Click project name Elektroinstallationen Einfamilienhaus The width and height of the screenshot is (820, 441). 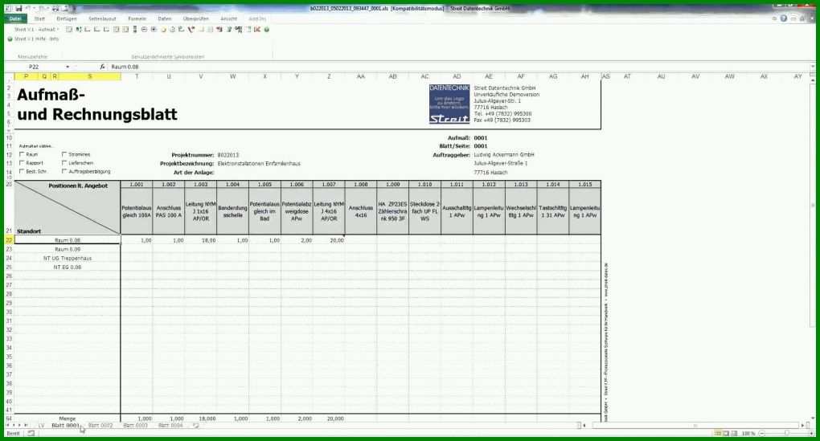coord(259,164)
